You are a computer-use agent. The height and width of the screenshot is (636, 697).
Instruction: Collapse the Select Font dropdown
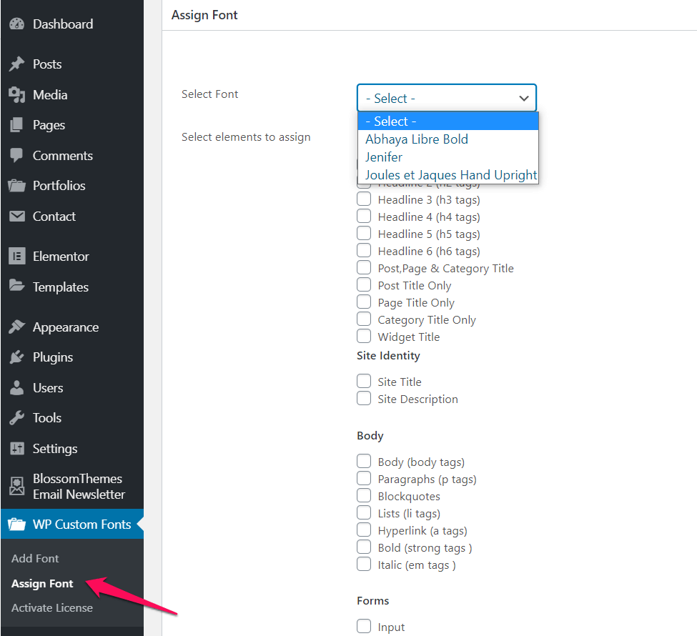click(x=446, y=98)
